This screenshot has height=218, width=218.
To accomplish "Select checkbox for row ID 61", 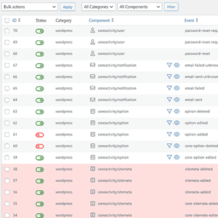I will tap(7, 135).
